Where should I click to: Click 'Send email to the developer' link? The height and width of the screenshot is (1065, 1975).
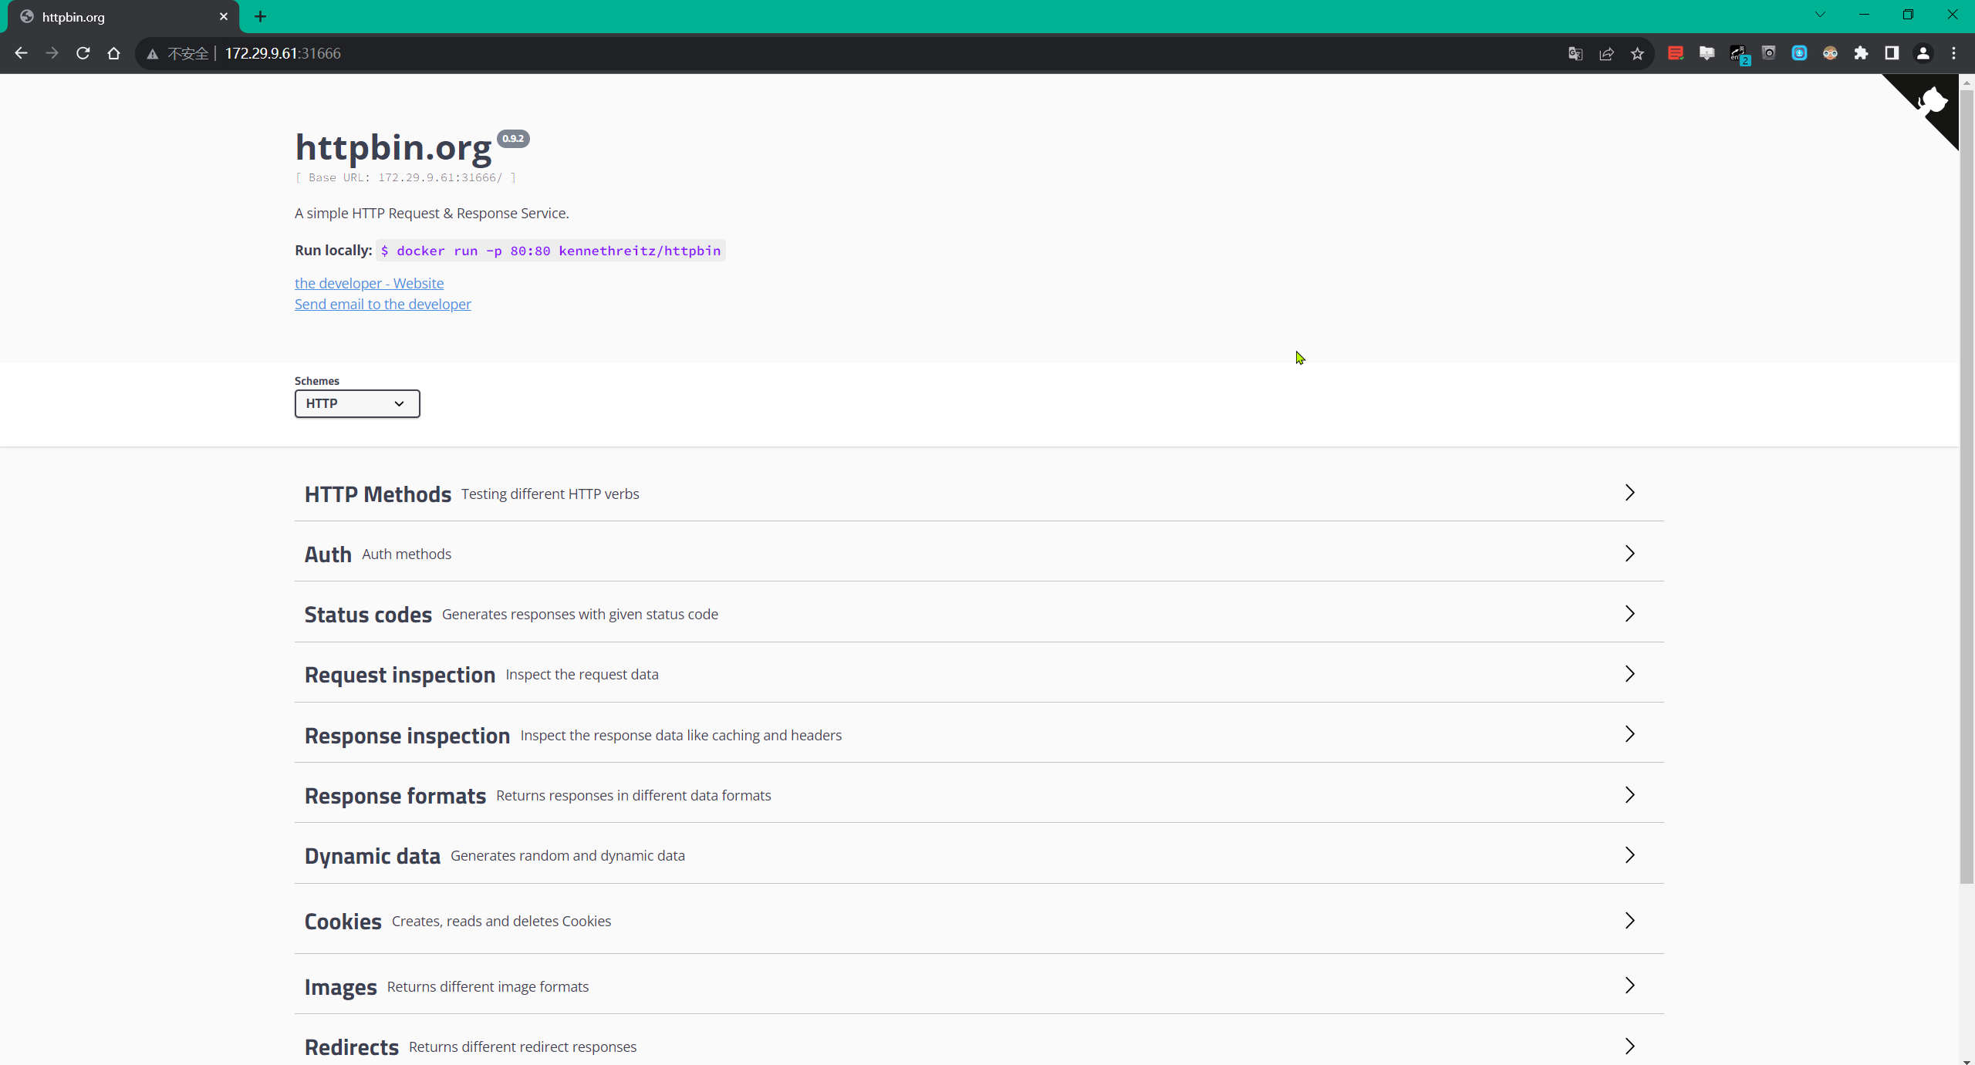[383, 304]
